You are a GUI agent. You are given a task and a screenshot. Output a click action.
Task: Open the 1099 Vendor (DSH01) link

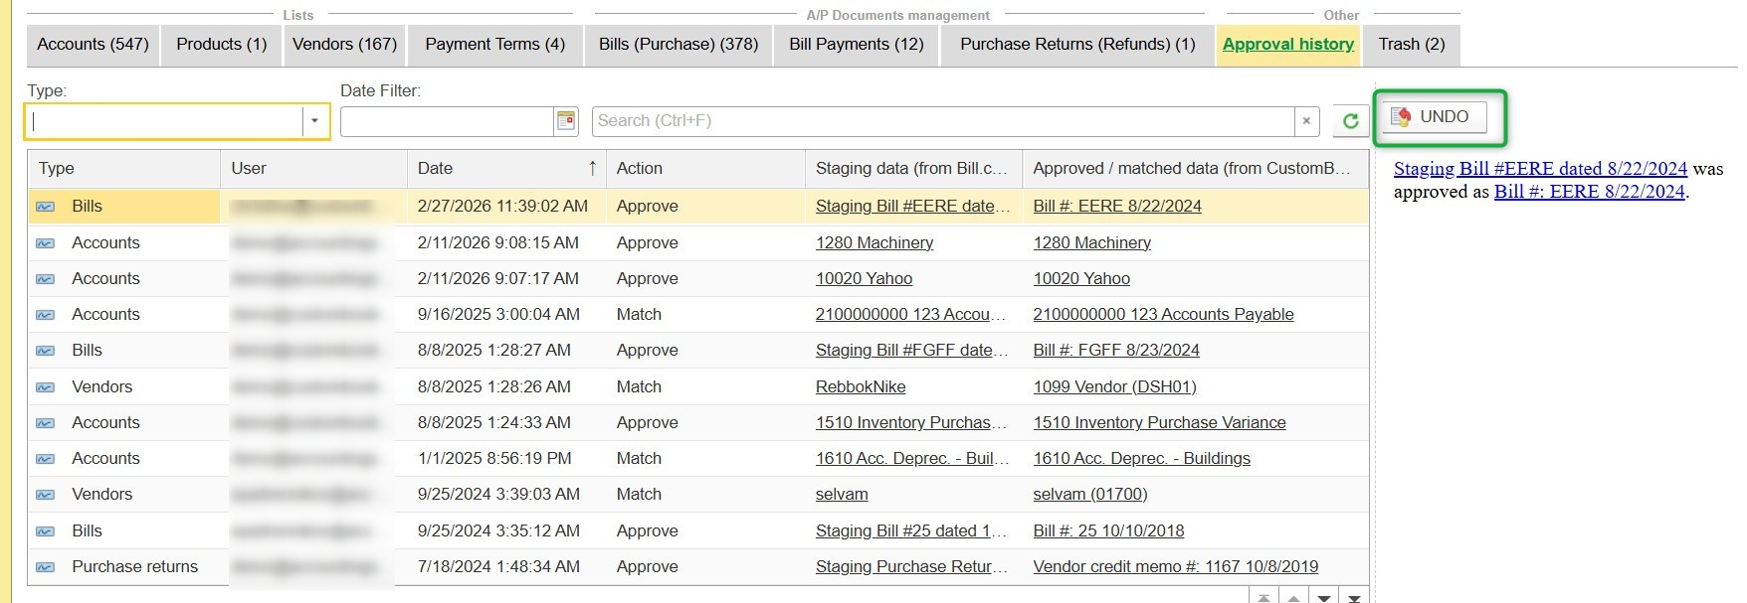pyautogui.click(x=1114, y=387)
